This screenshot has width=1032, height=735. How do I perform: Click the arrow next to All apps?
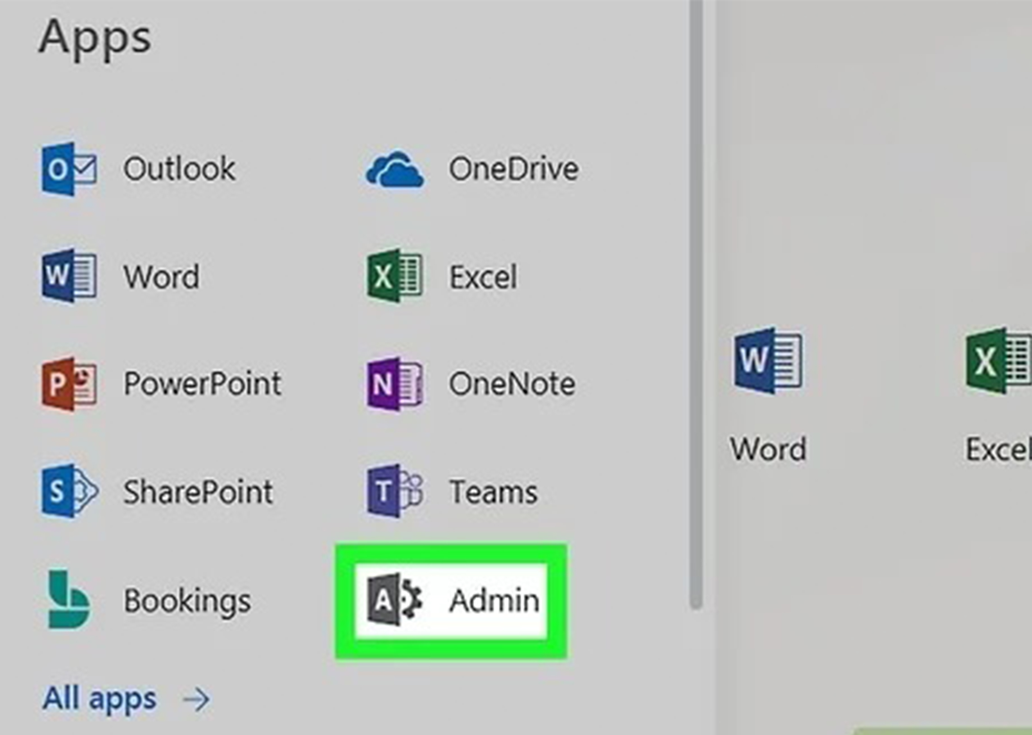click(196, 699)
